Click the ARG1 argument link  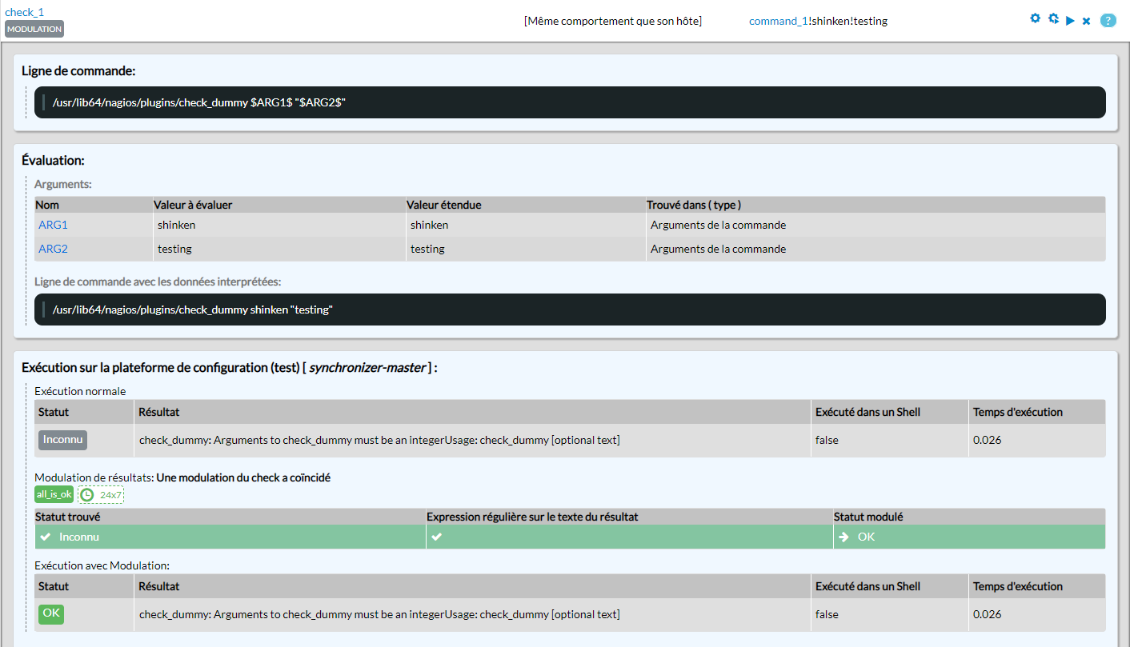coord(53,225)
